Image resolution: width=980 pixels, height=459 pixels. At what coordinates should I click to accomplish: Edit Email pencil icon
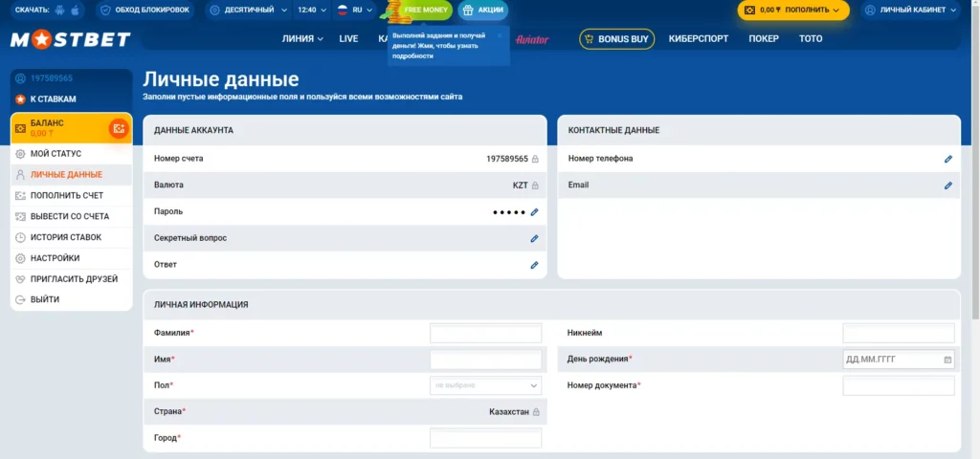[948, 186]
